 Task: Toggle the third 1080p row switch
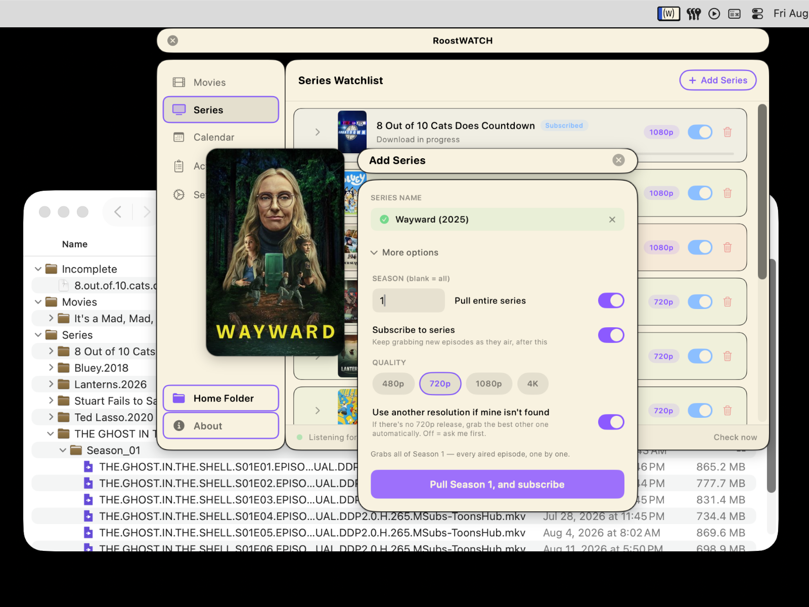700,247
